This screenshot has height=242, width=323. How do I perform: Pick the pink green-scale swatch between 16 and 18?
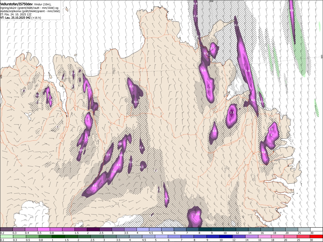coord(265,236)
